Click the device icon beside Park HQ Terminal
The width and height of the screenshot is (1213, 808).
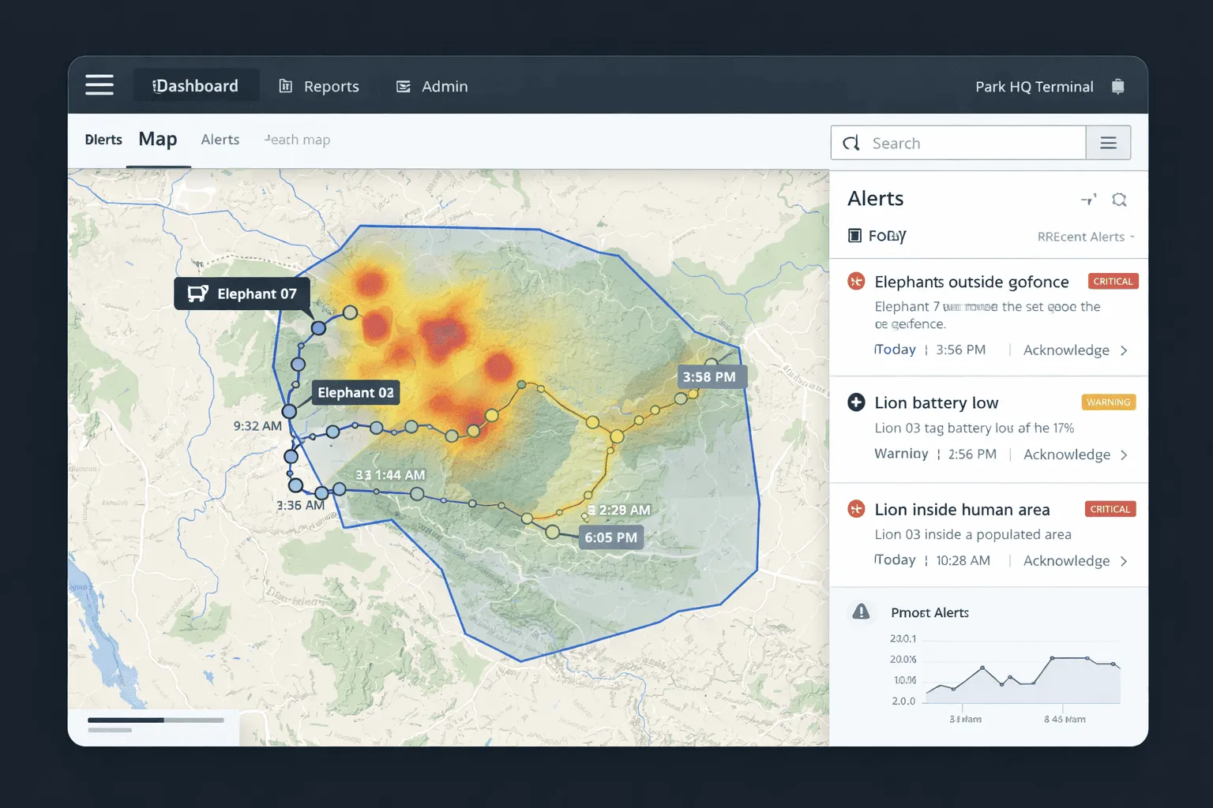pos(1118,87)
